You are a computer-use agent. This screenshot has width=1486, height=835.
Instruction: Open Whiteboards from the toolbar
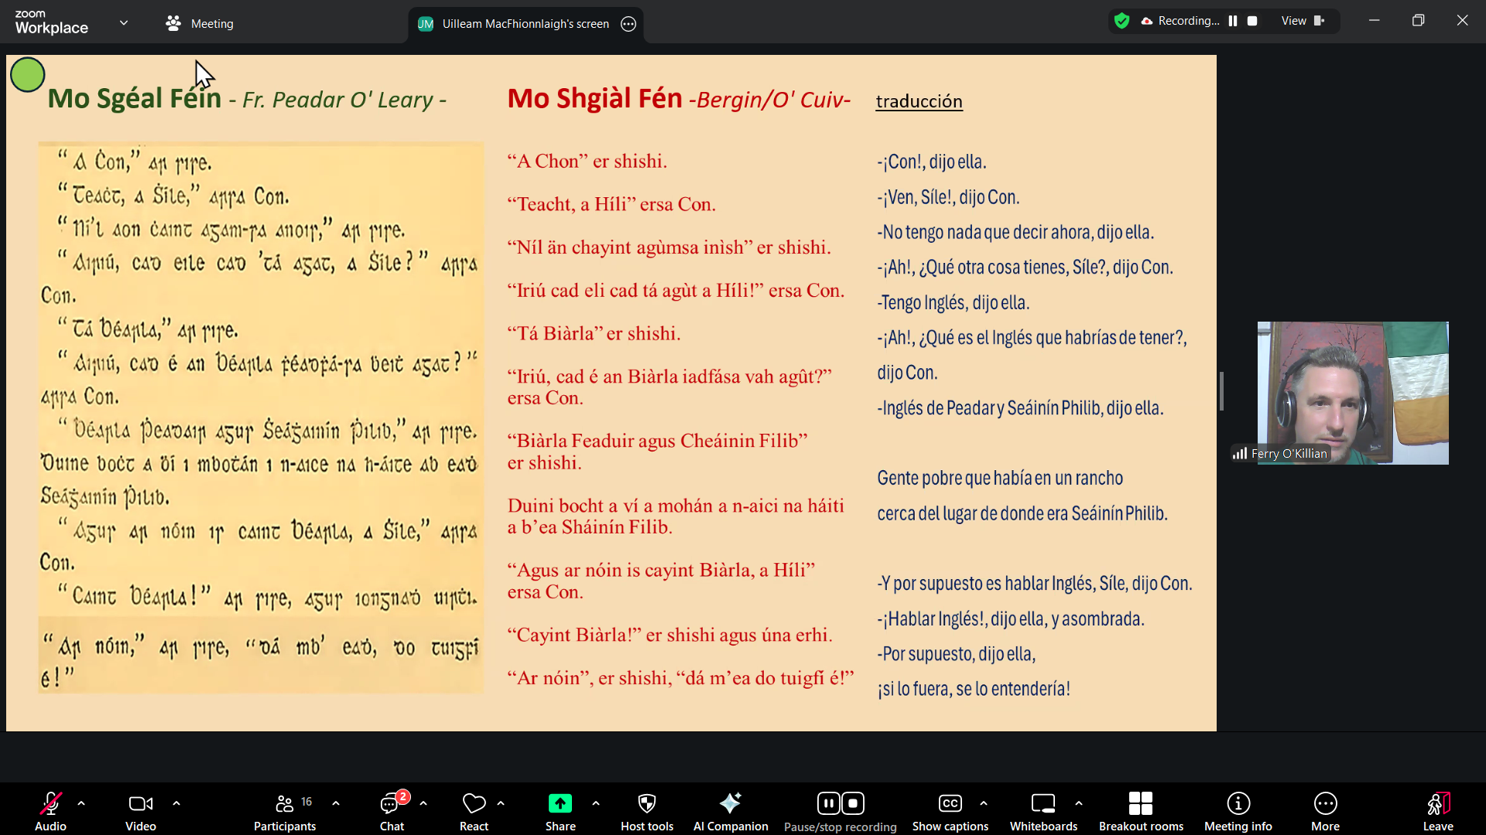(1043, 805)
